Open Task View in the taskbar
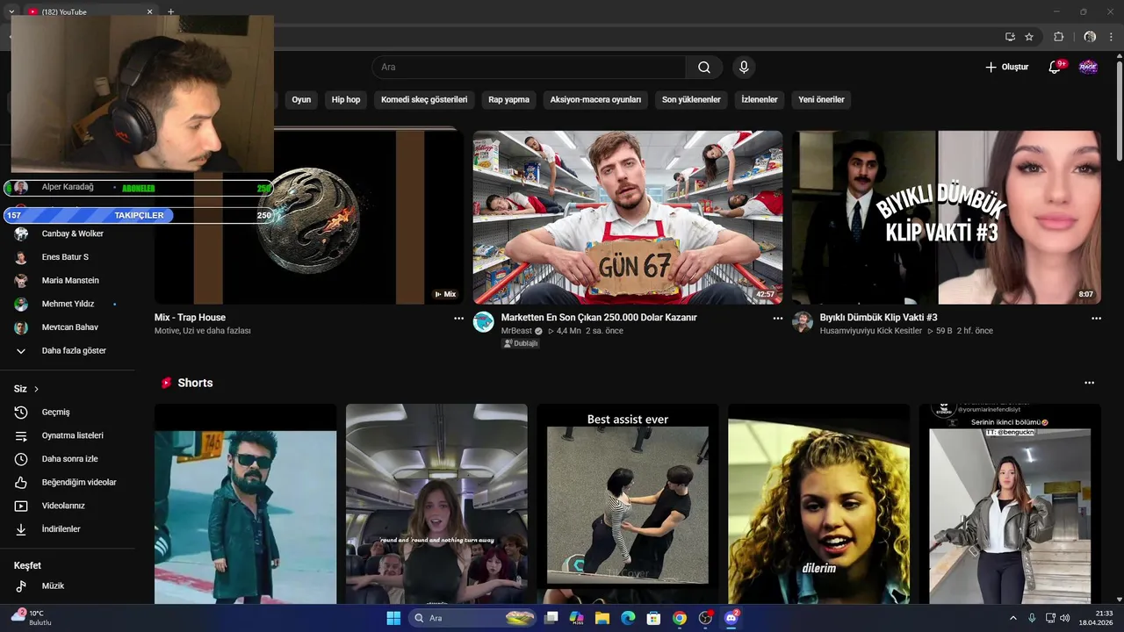 551,618
